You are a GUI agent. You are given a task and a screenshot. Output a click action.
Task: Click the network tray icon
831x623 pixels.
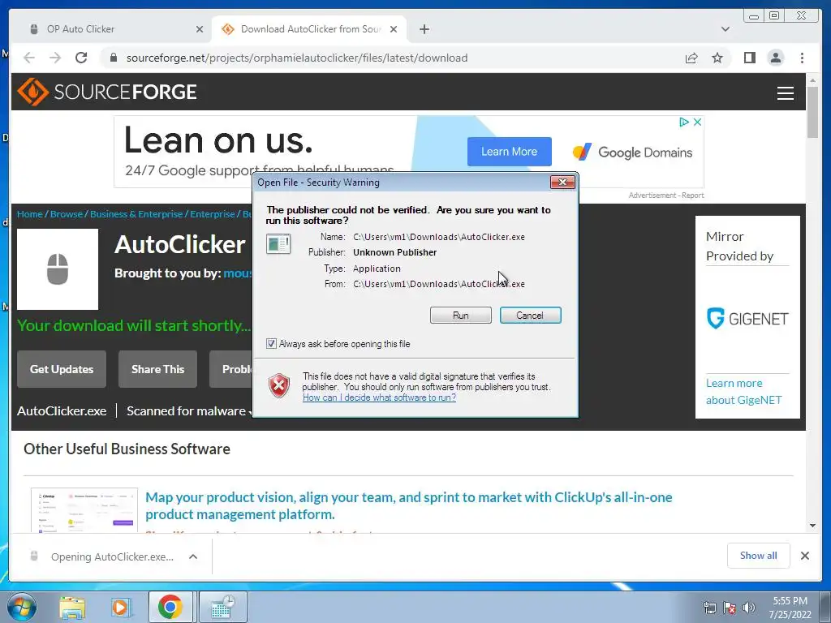click(x=709, y=608)
